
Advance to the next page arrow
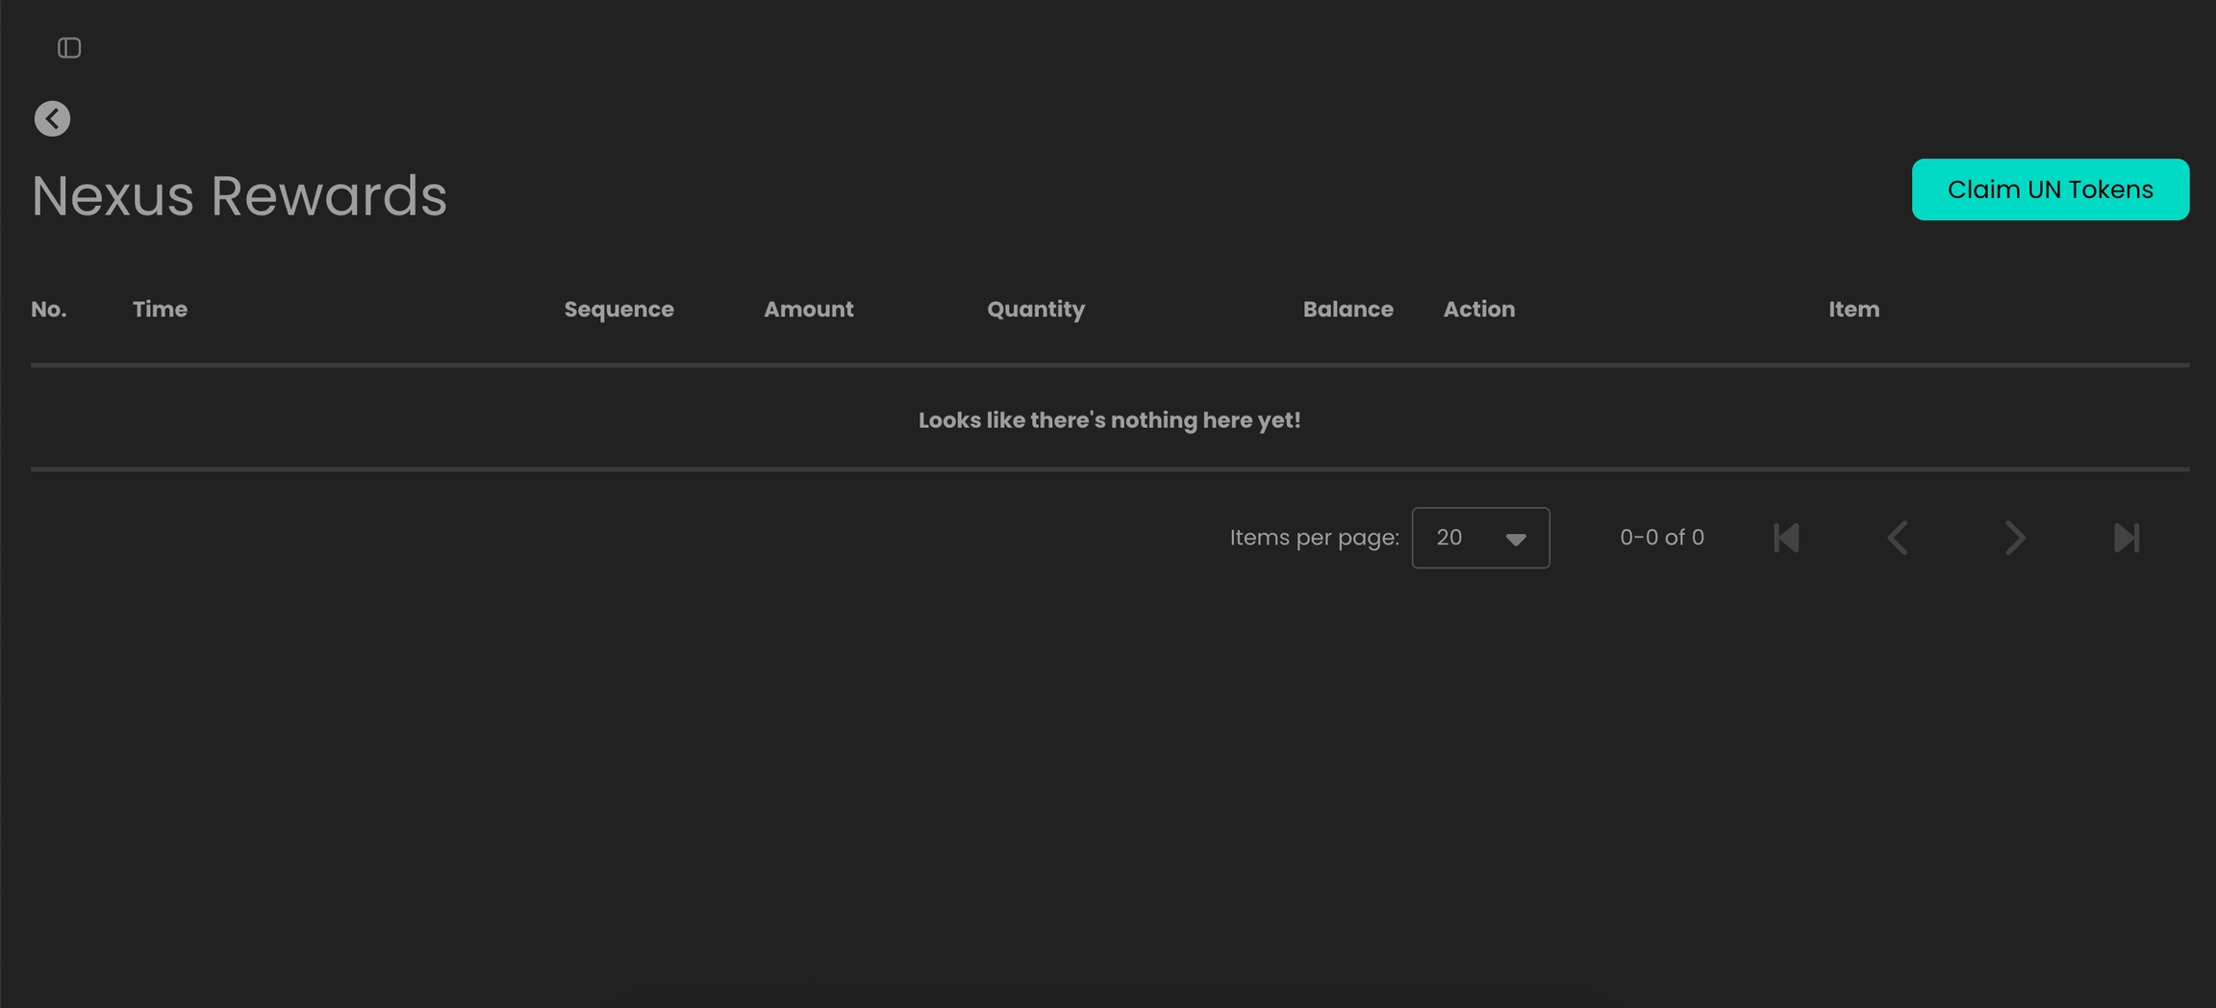(x=2014, y=538)
